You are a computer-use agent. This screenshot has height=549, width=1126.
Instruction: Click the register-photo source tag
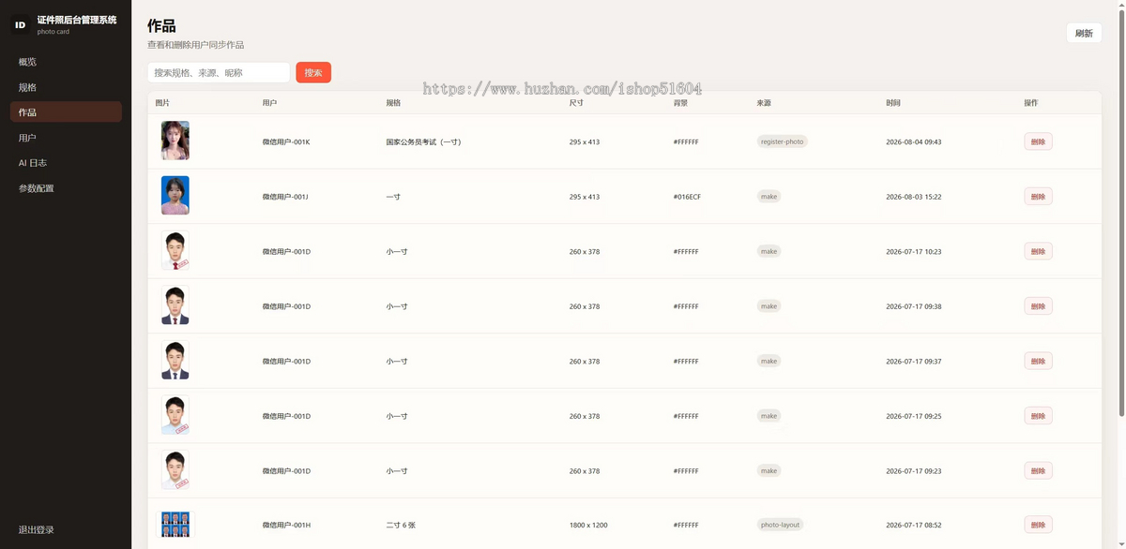click(783, 141)
